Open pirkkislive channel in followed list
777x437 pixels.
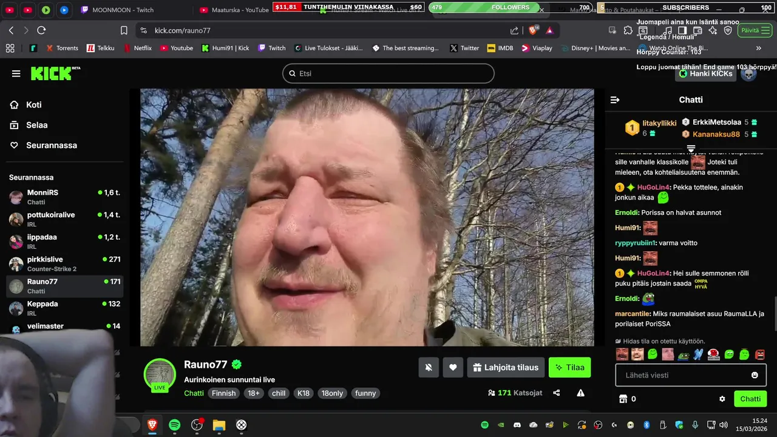point(64,263)
